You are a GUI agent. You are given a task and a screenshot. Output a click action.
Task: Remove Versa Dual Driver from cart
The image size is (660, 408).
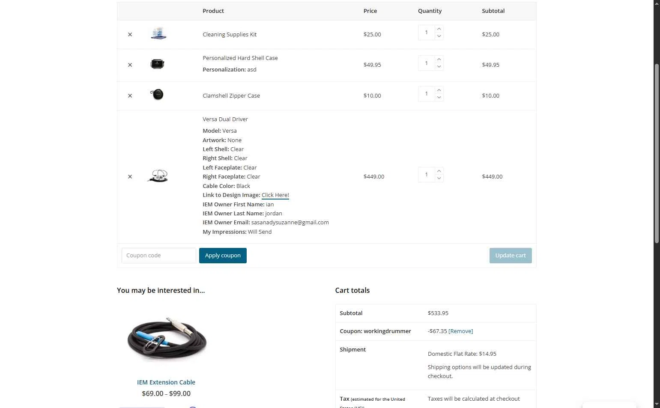pyautogui.click(x=130, y=177)
